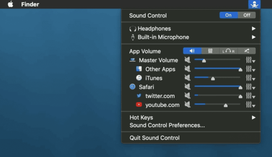Select the speaker volume tab in App Volume
The image size is (272, 157).
click(192, 51)
